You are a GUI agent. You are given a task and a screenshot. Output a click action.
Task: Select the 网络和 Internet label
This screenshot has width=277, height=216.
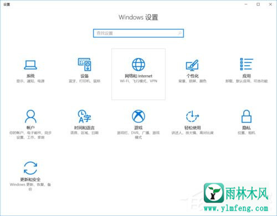click(138, 76)
